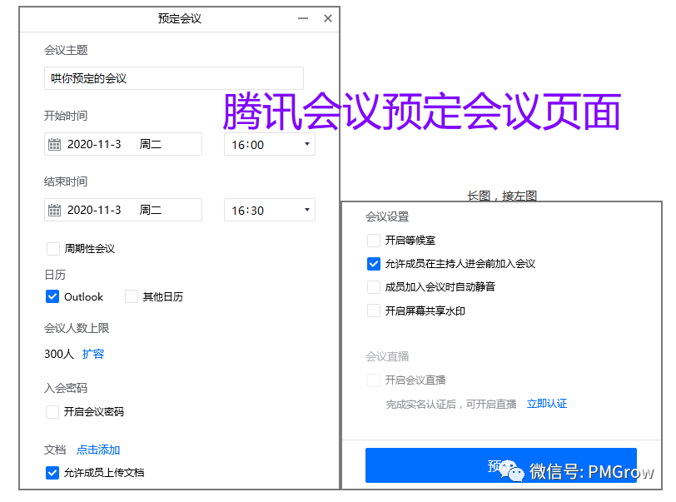Click the 会议设置 section heading
The height and width of the screenshot is (502, 676).
pyautogui.click(x=387, y=216)
